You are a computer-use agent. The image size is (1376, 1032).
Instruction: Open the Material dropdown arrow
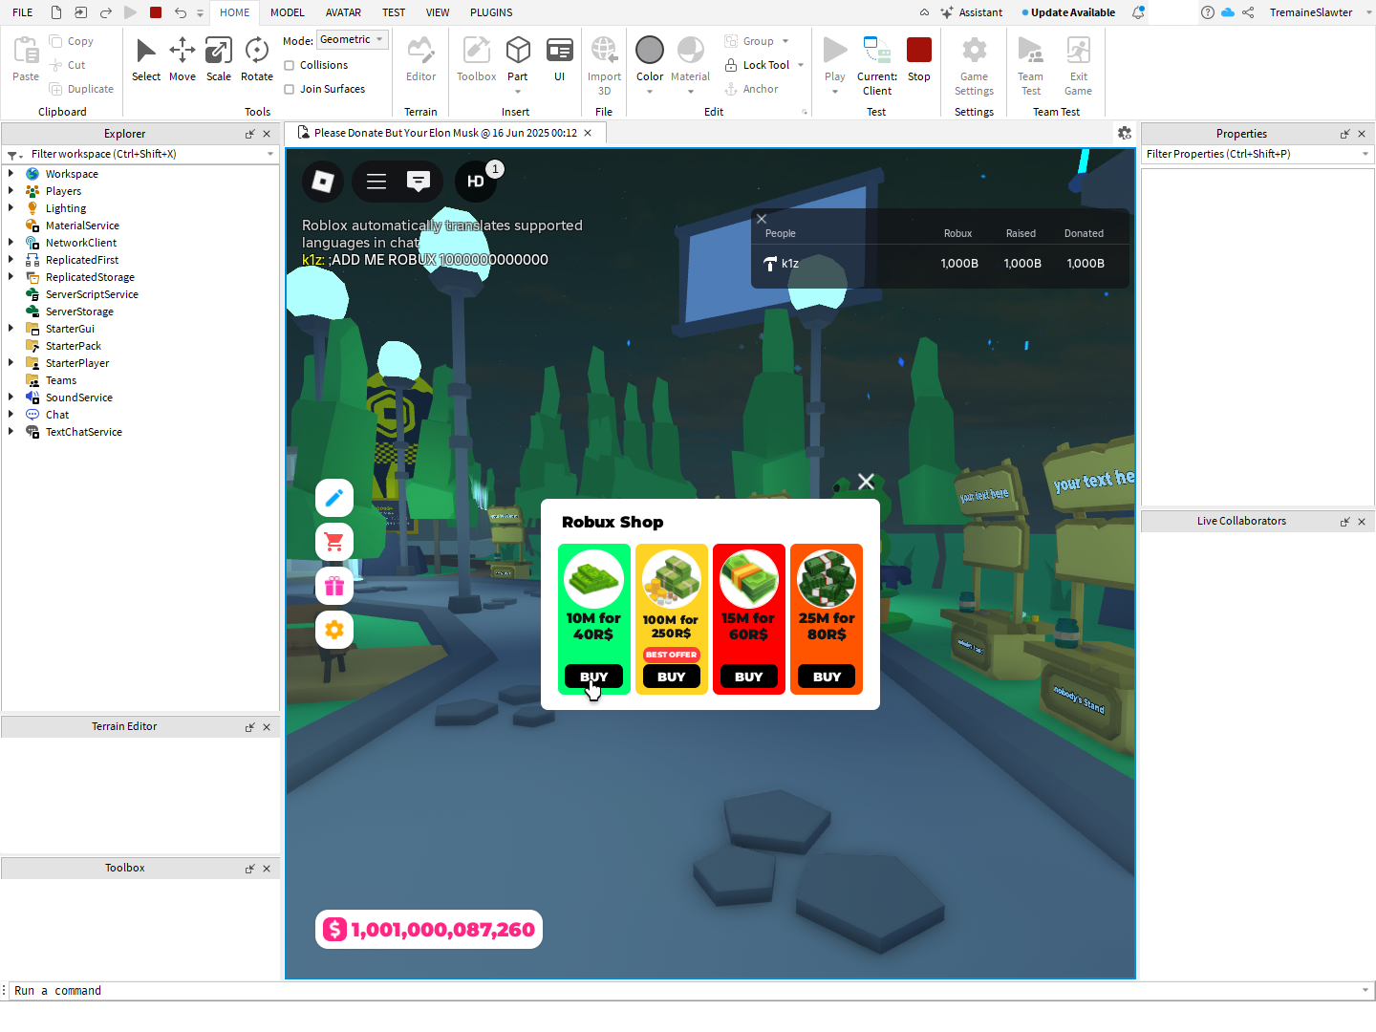pos(691,92)
